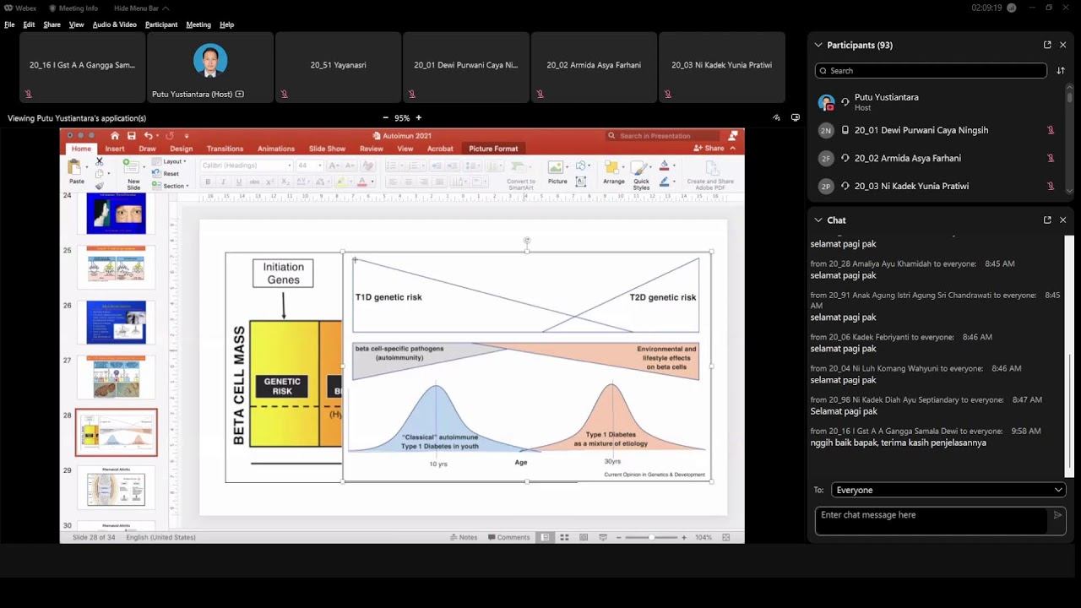The width and height of the screenshot is (1081, 608).
Task: Toggle Italic formatting in ribbon
Action: (223, 182)
